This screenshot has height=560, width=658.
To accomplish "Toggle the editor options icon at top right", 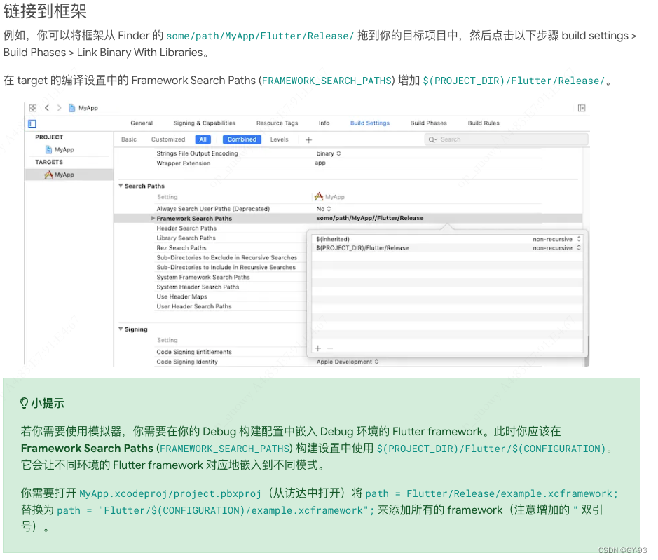I will point(581,109).
